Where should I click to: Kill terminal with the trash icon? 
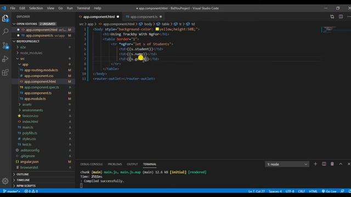click(332, 164)
